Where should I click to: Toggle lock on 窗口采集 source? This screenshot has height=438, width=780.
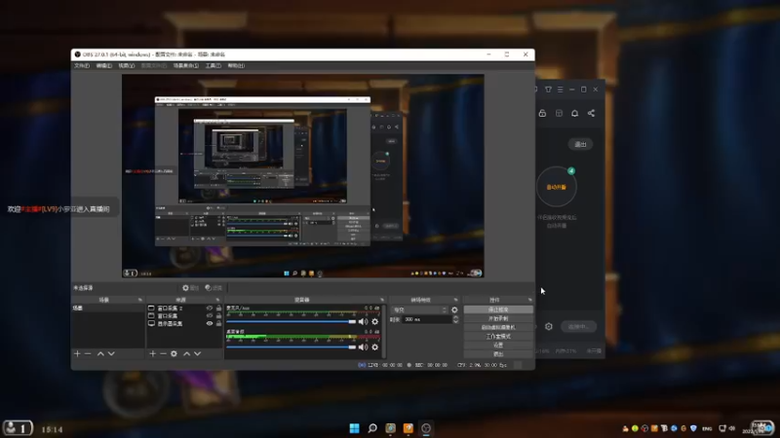click(218, 315)
